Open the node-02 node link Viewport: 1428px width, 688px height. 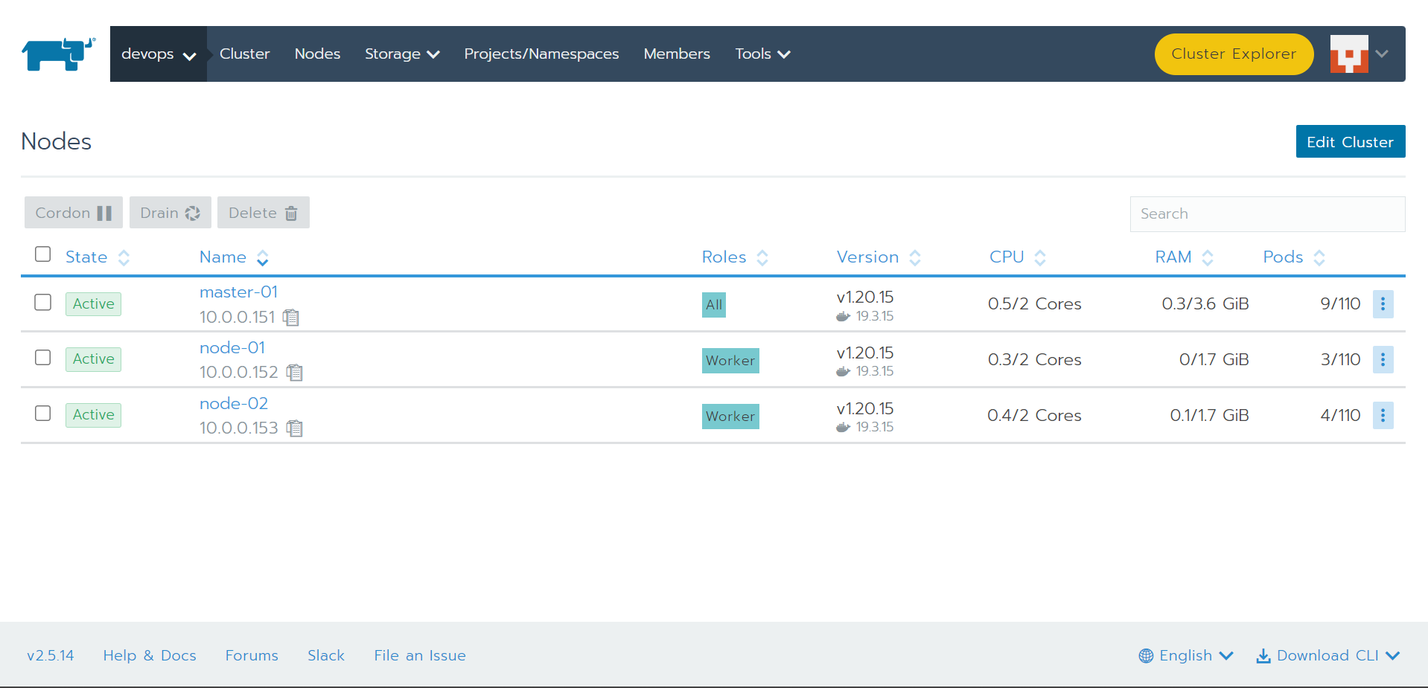[234, 404]
